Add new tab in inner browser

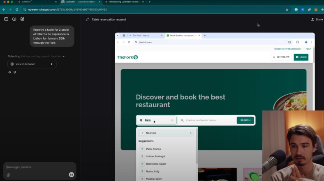click(x=205, y=35)
